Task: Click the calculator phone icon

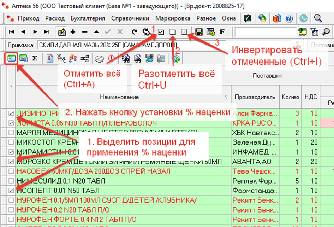Action: click(161, 58)
